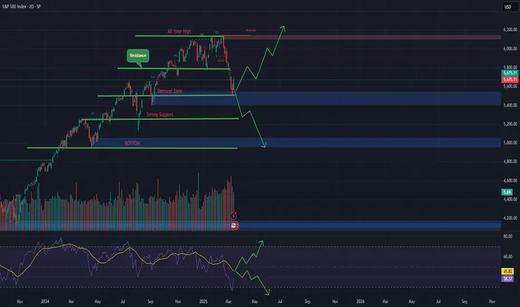Viewport: 520px width, 307px height.
Task: Click the purple 38.37 RSI value tag
Action: (x=508, y=279)
